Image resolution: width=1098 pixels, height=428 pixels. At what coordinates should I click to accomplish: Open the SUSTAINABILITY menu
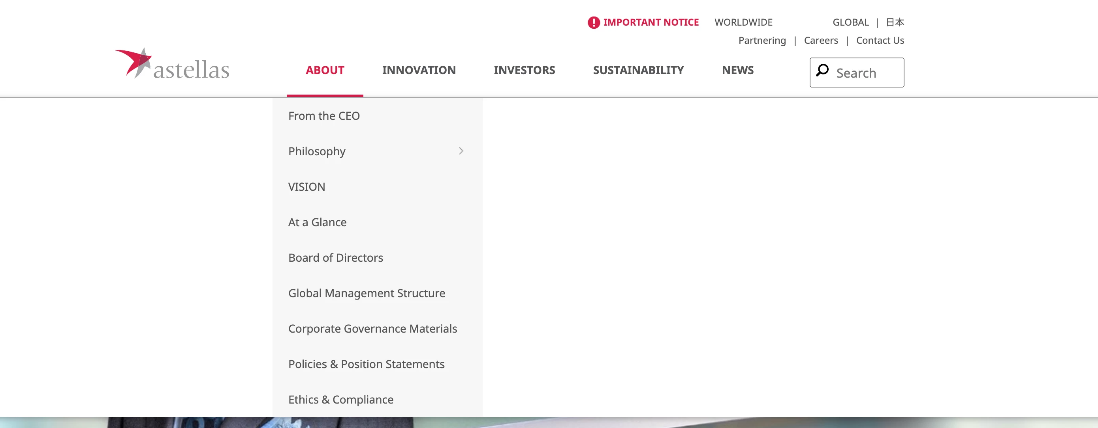pos(638,70)
